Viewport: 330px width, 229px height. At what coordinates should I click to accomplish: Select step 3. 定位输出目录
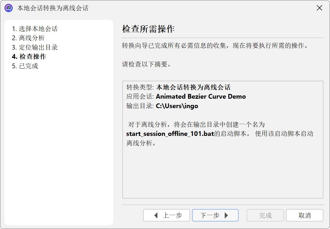pyautogui.click(x=35, y=47)
